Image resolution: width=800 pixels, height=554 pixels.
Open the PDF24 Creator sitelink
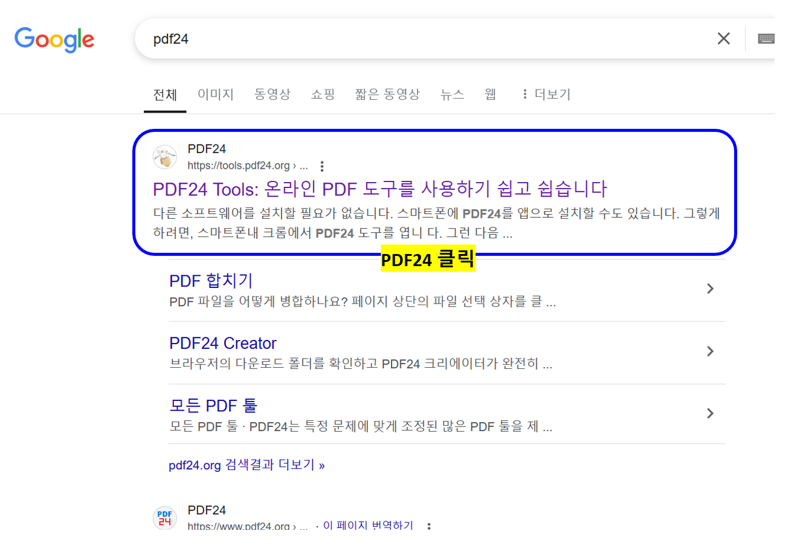pyautogui.click(x=223, y=343)
